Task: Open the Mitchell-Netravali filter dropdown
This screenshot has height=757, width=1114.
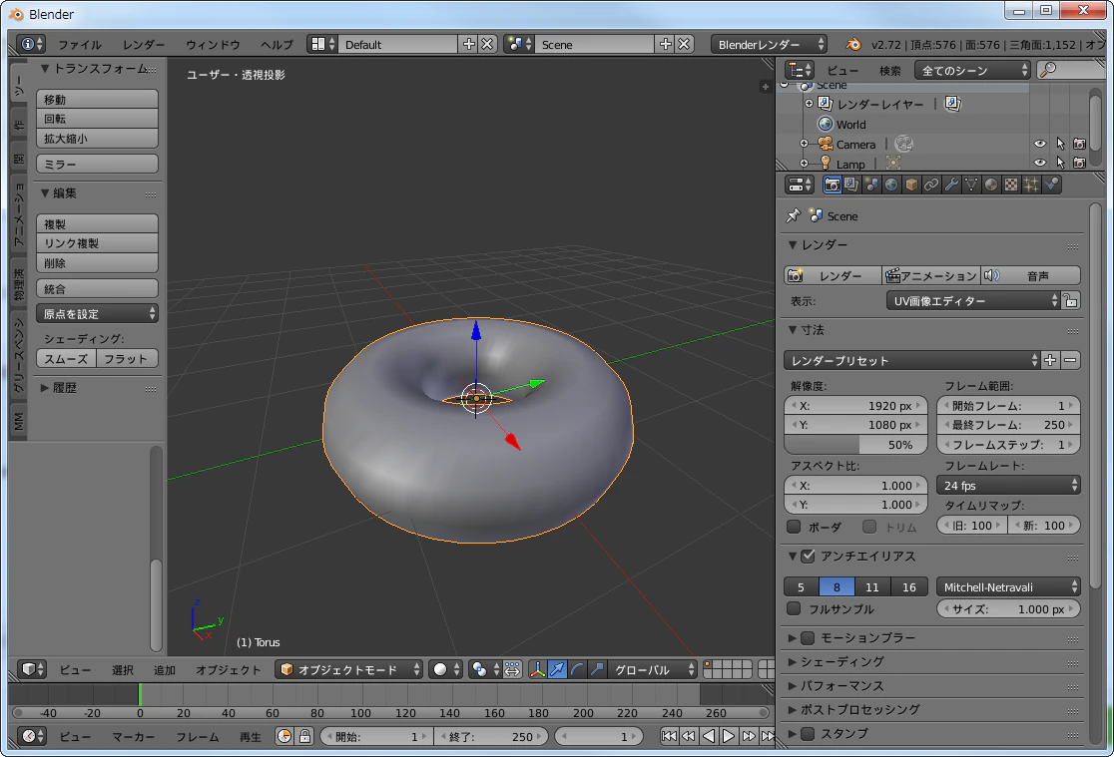Action: [1009, 587]
